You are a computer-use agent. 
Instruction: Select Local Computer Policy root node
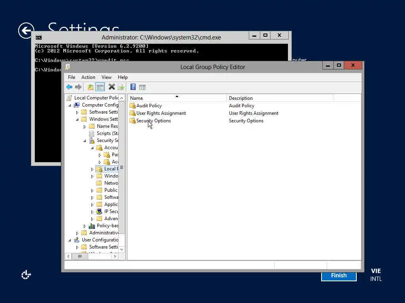[93, 98]
